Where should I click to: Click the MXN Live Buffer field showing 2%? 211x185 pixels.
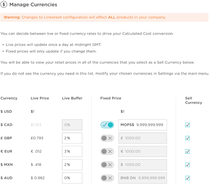click(x=72, y=165)
